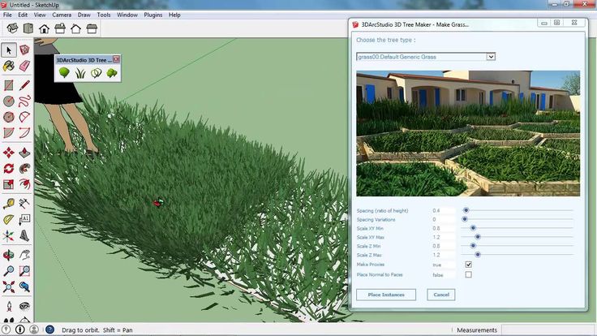Open the Draw menu
The width and height of the screenshot is (597, 336).
pos(84,15)
